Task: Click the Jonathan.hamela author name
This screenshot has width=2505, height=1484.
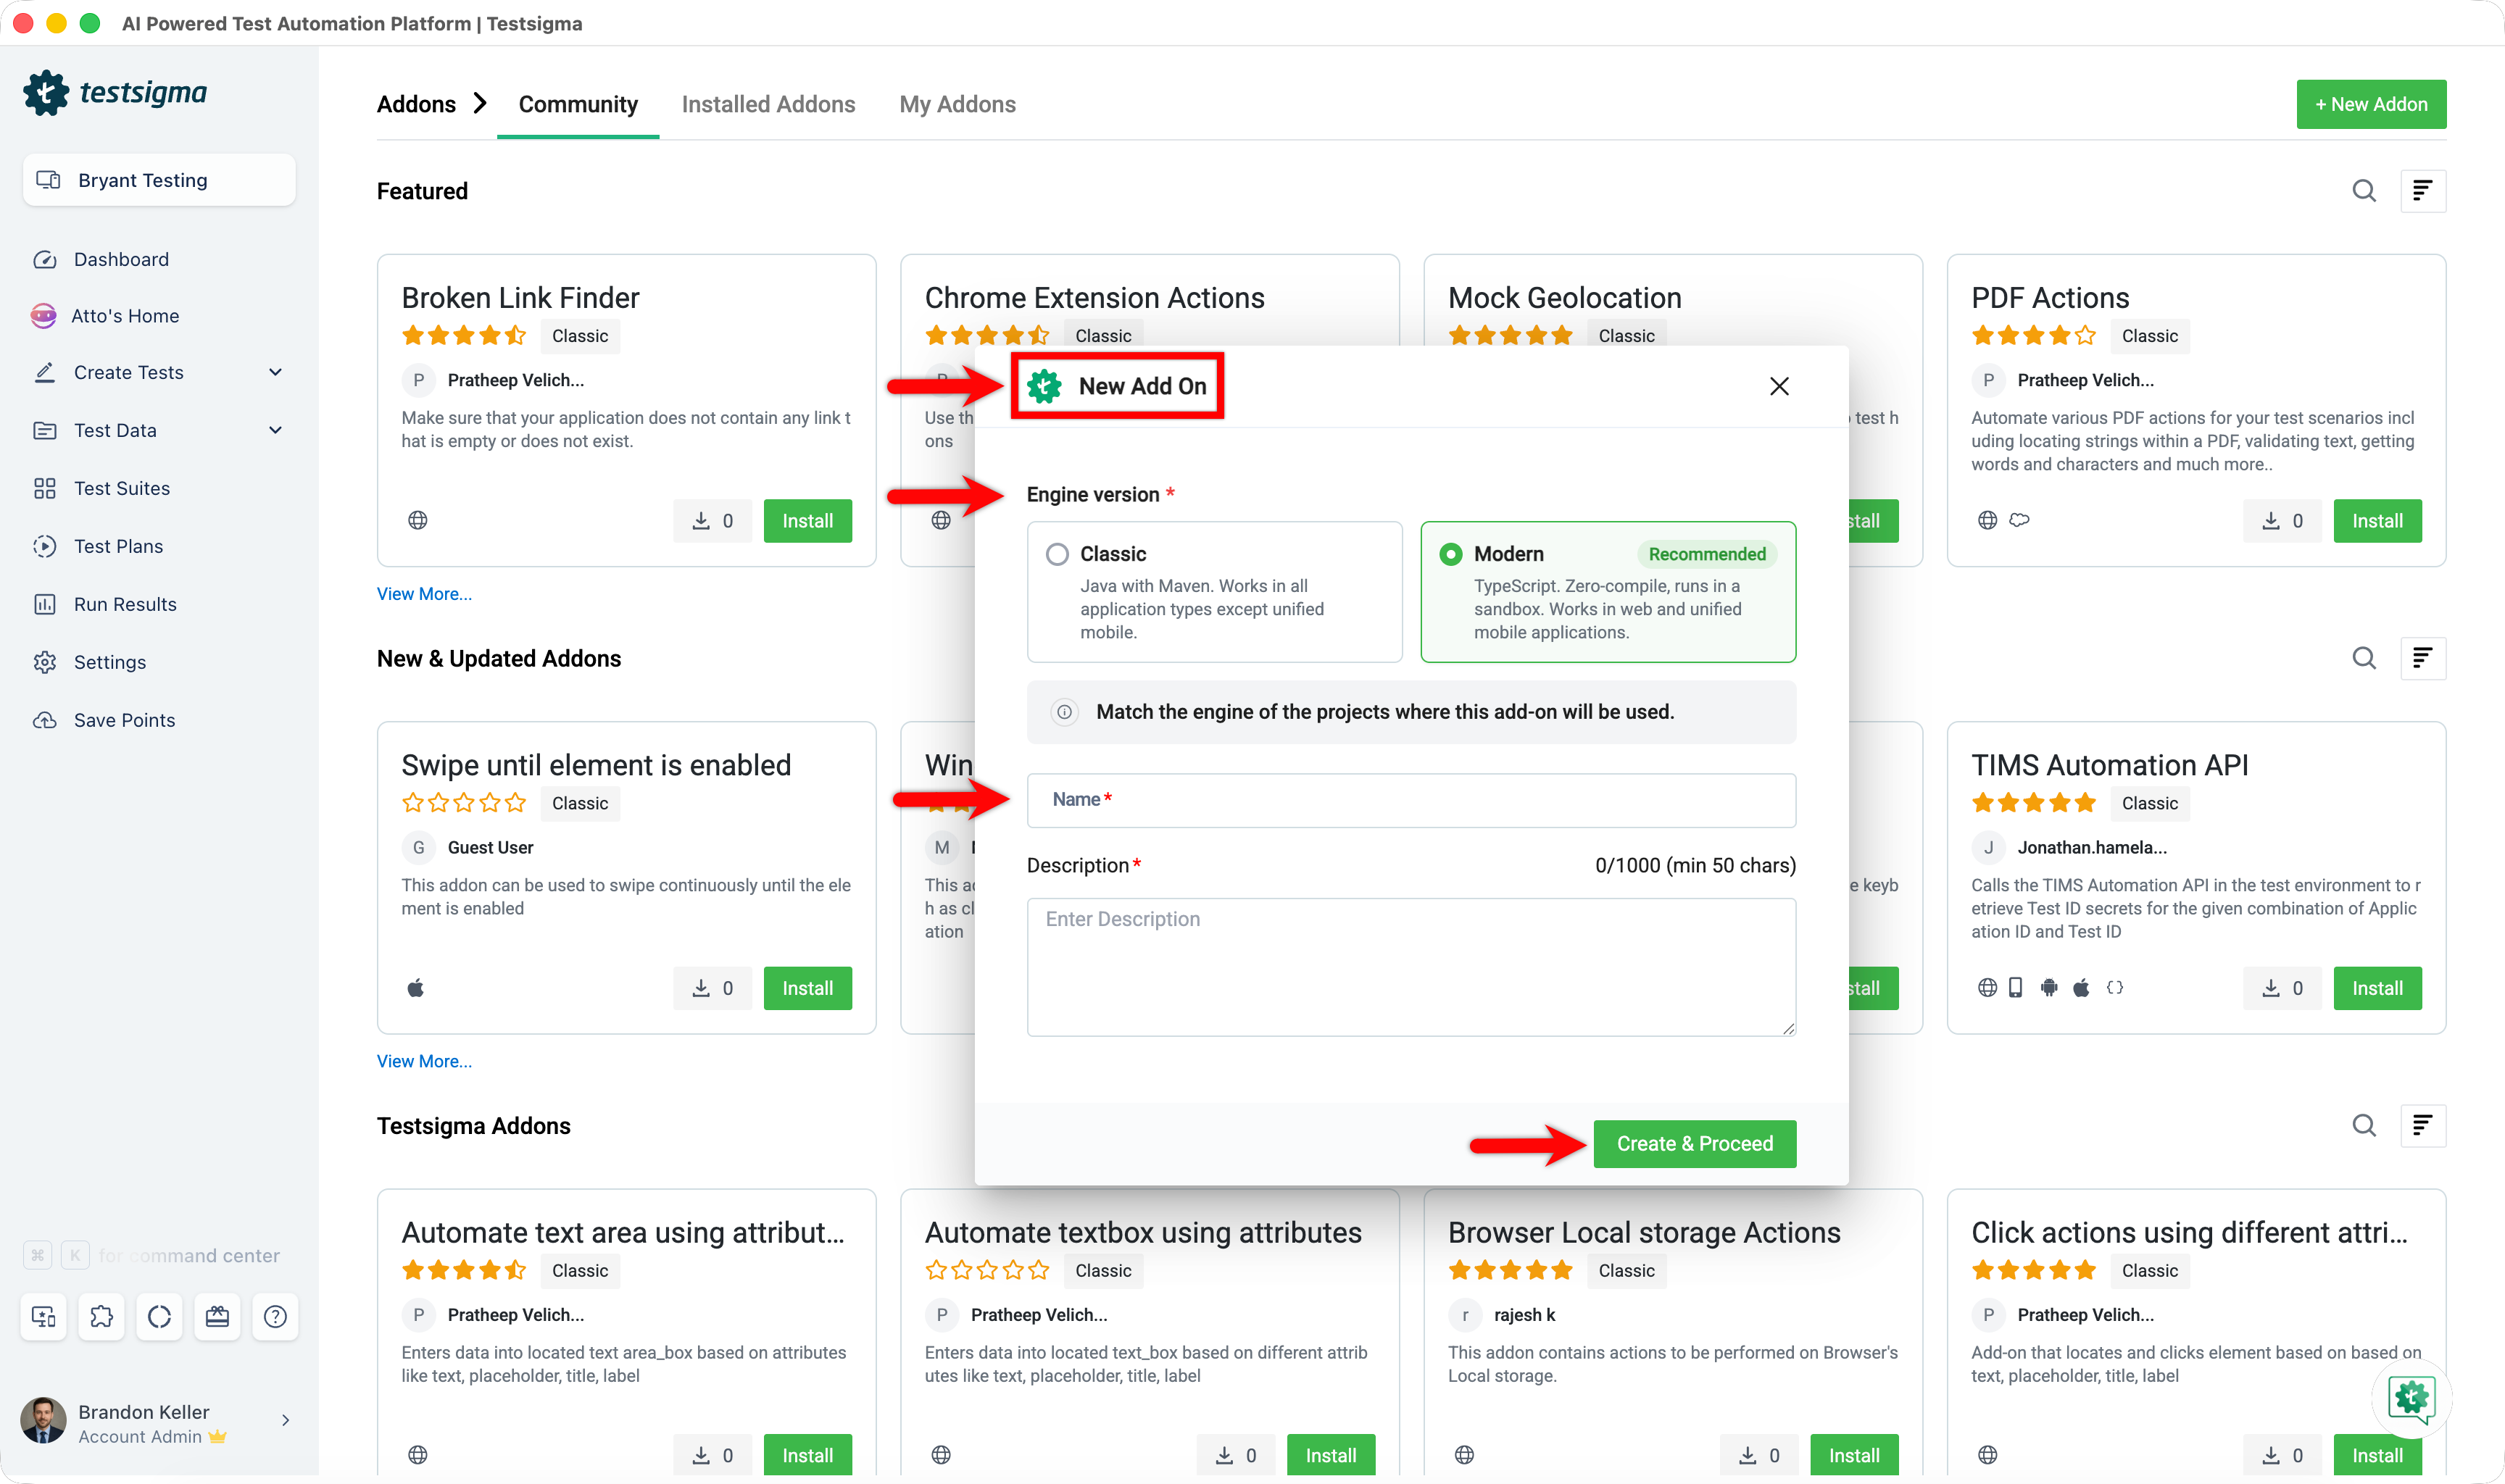Action: point(2091,848)
